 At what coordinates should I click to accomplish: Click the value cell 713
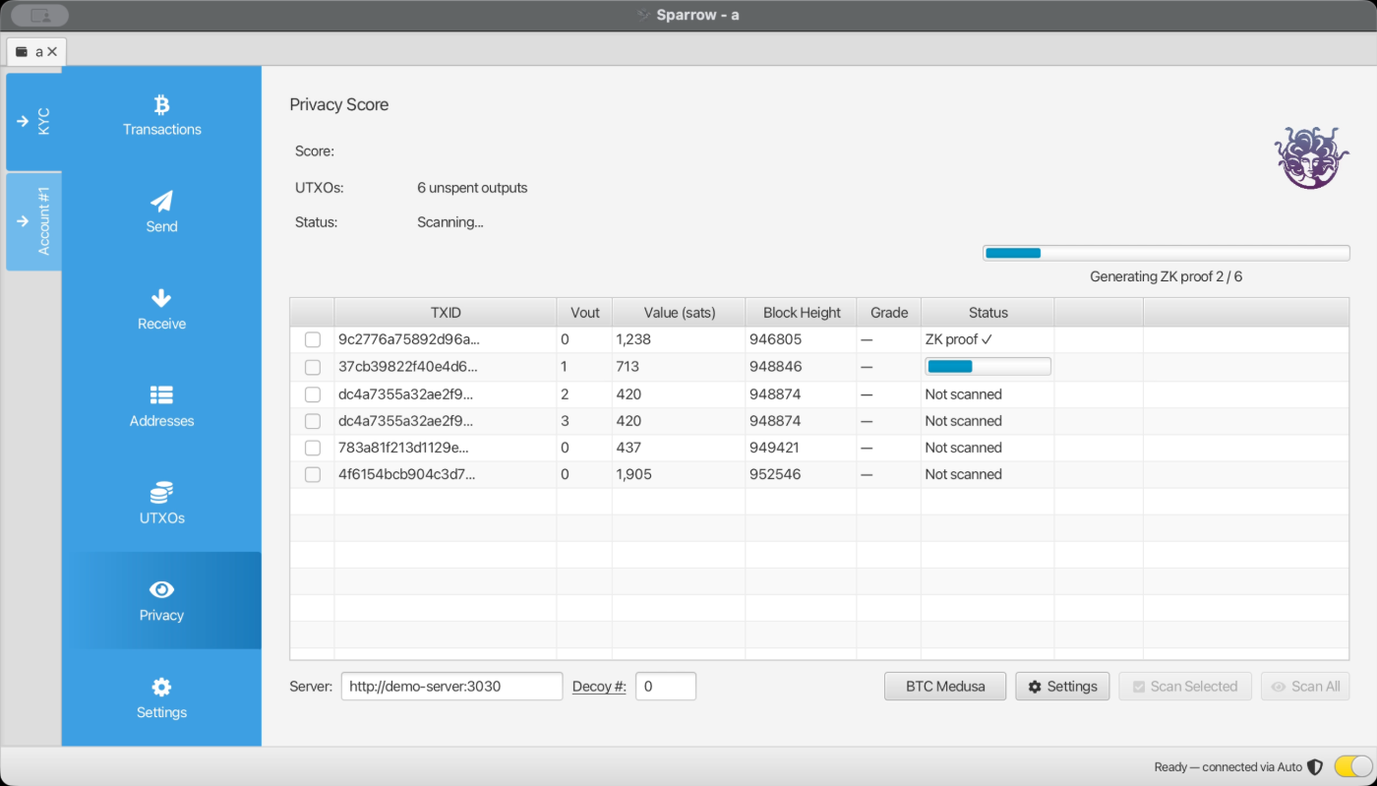pos(679,366)
